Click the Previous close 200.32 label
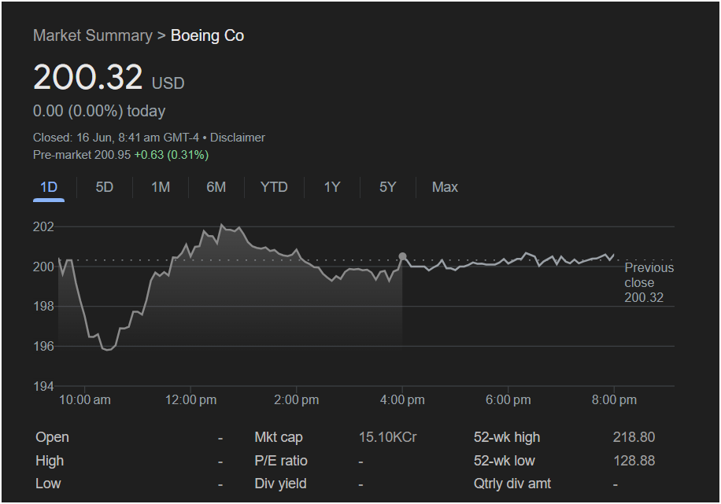Viewport: 721px width, 504px height. pyautogui.click(x=649, y=282)
